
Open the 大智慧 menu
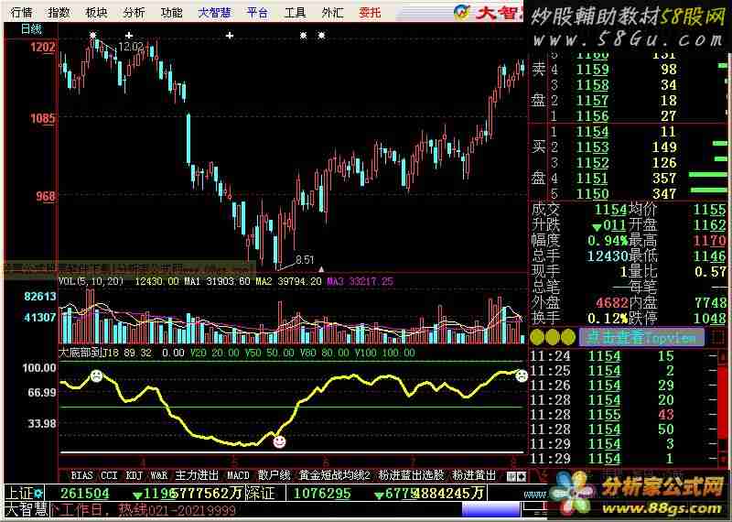[214, 13]
